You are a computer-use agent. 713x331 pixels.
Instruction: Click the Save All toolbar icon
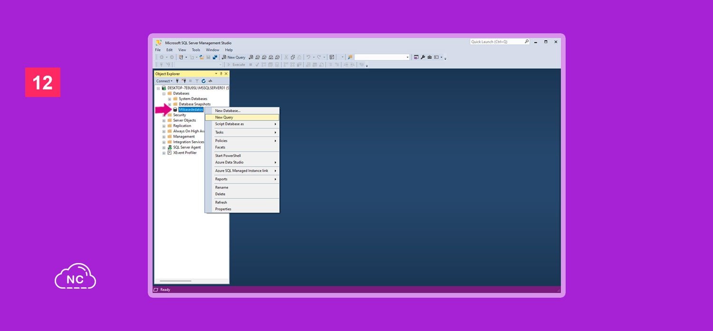[x=215, y=57]
